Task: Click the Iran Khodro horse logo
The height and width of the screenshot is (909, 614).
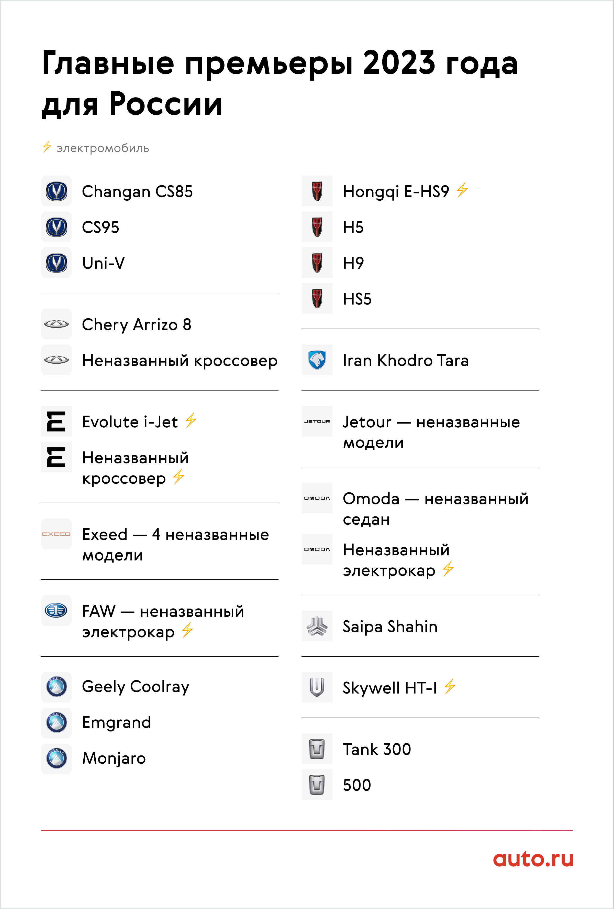Action: pyautogui.click(x=317, y=360)
